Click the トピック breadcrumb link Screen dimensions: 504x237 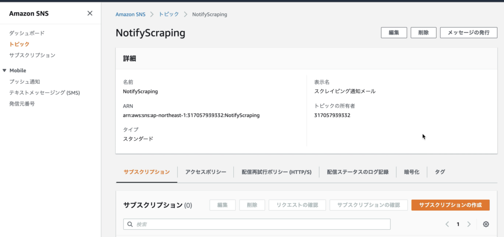(x=169, y=14)
